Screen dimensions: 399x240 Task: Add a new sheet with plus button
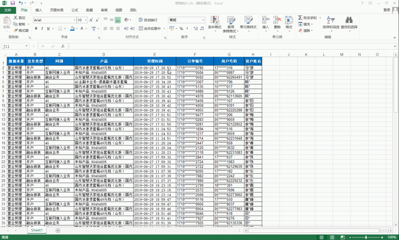click(x=58, y=231)
